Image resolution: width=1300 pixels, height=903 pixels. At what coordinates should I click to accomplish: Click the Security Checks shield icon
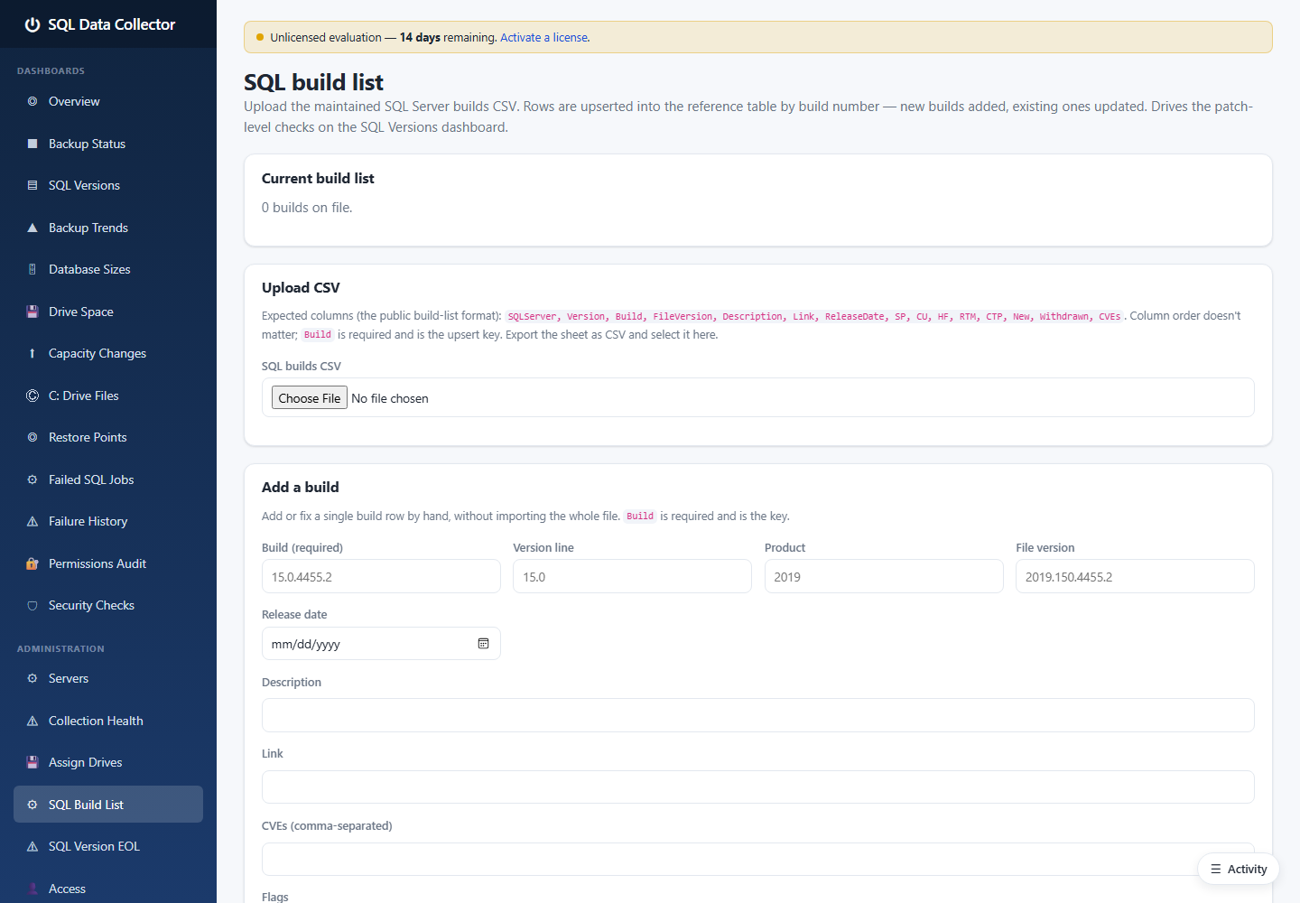coord(32,605)
